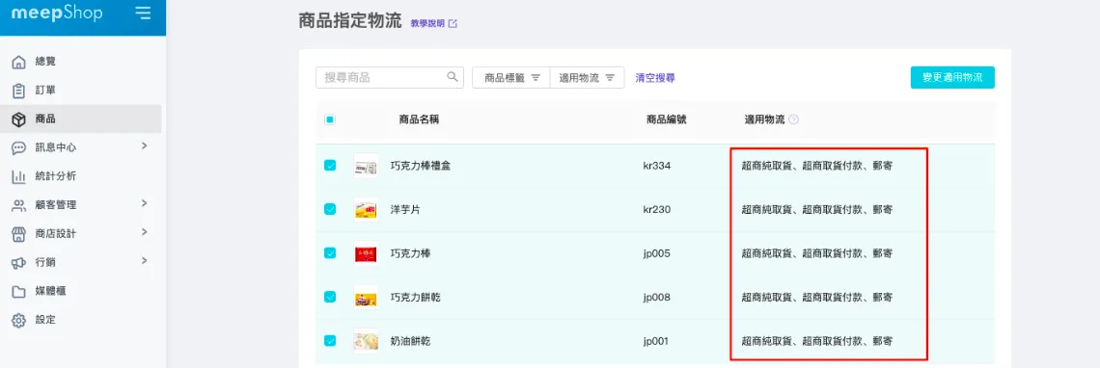Expand the 顧客管理 submenu arrow
Screen dimensions: 1100x368
[144, 203]
